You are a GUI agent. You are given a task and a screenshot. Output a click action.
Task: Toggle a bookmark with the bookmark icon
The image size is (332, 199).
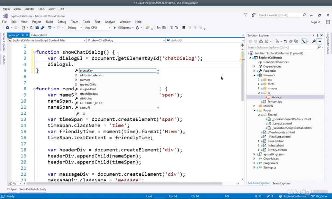(184, 28)
